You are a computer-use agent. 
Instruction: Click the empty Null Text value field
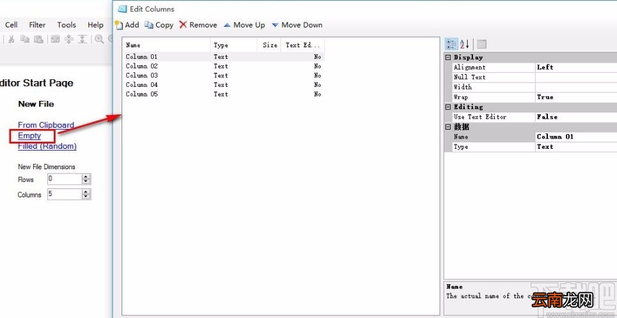point(576,77)
